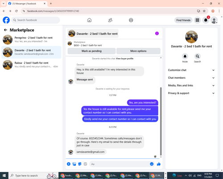Open more actions via the plus icon
This screenshot has width=223, height=179.
point(69,164)
